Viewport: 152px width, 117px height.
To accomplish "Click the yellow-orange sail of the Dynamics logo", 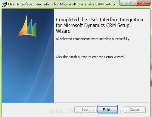I will tap(23, 27).
